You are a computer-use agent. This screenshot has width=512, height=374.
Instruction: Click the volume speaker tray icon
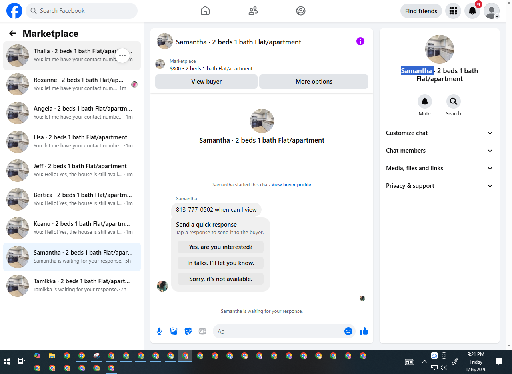point(444,368)
